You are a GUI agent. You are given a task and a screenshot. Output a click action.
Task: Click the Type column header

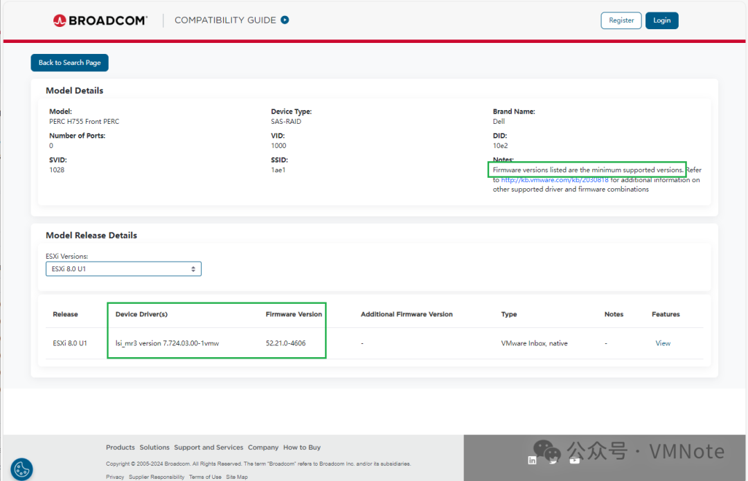pyautogui.click(x=509, y=314)
